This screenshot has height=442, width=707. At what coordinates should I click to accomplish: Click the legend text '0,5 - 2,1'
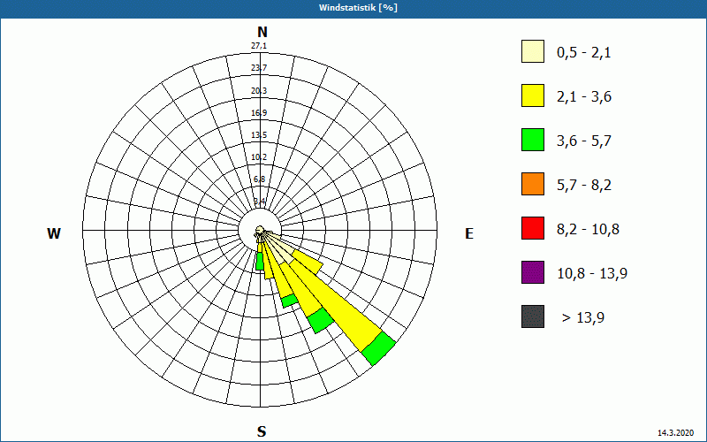584,53
